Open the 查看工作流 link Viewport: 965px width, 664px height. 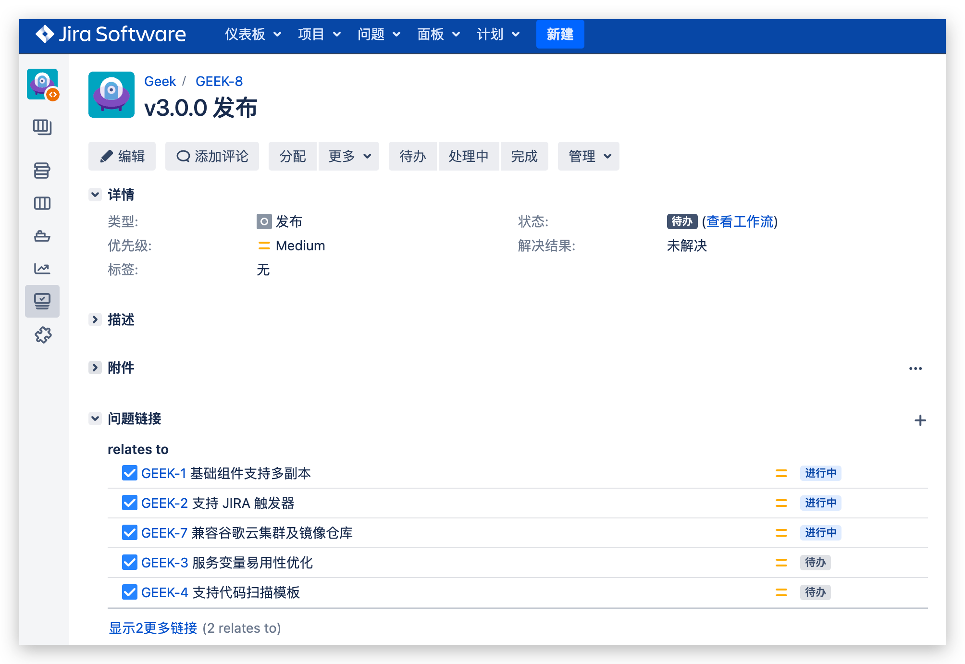740,221
